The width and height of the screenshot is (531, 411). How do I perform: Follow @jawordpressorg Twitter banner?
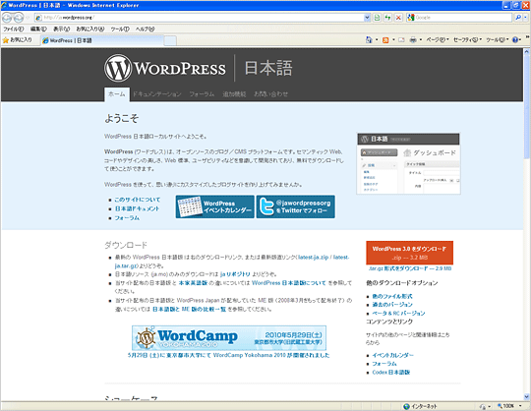(x=296, y=206)
